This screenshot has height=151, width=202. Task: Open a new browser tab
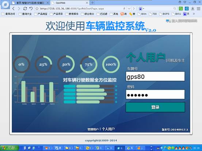pos(92,3)
